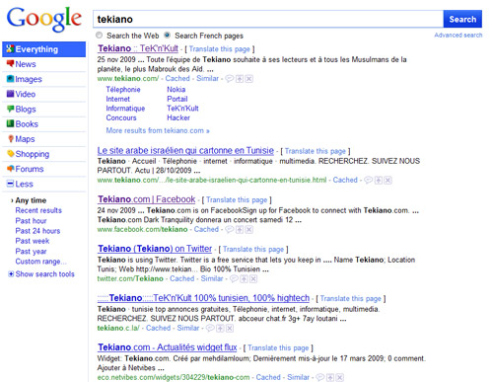Click comment icon on the site arabe israélien result
493x382 pixels.
coord(369,180)
